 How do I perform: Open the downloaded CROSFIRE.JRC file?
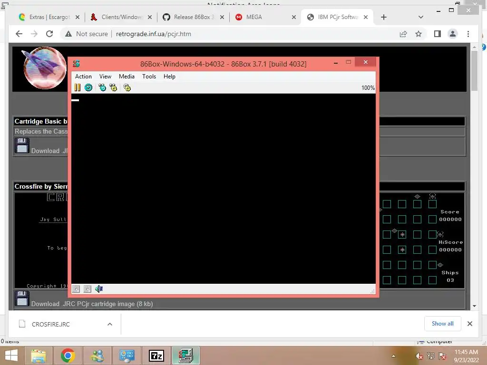(x=50, y=324)
